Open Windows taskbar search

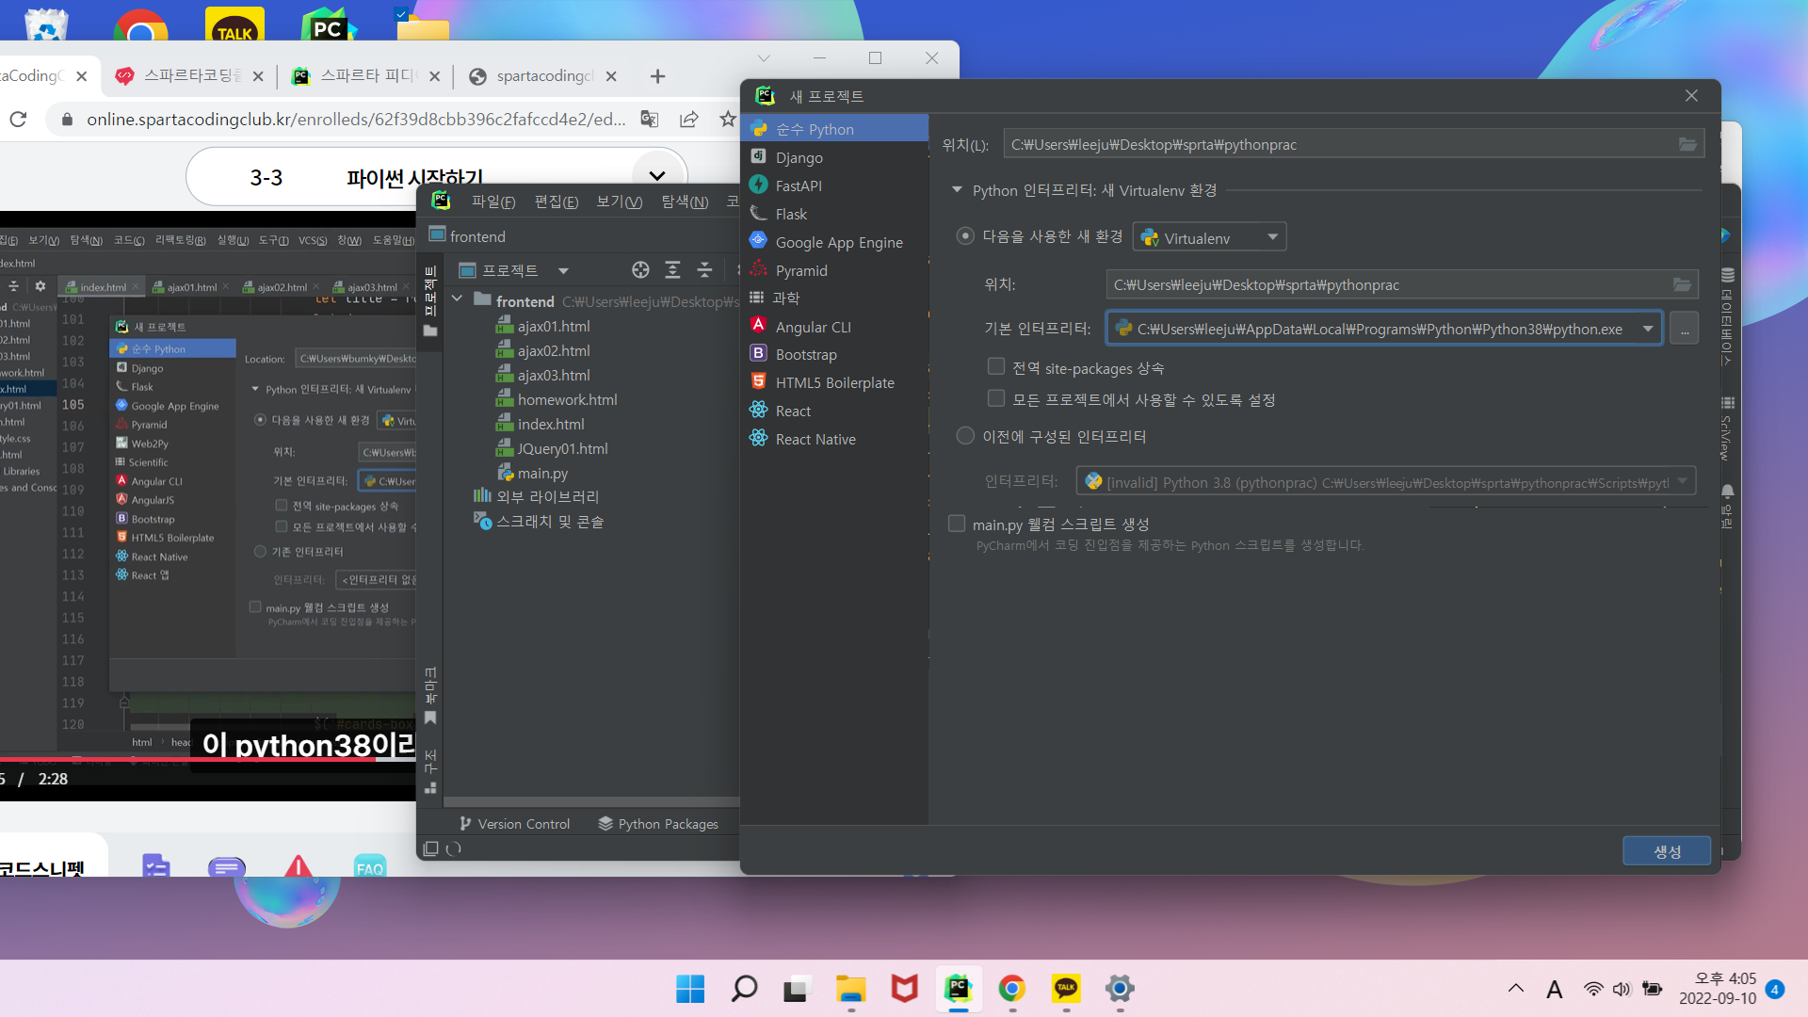pyautogui.click(x=744, y=989)
